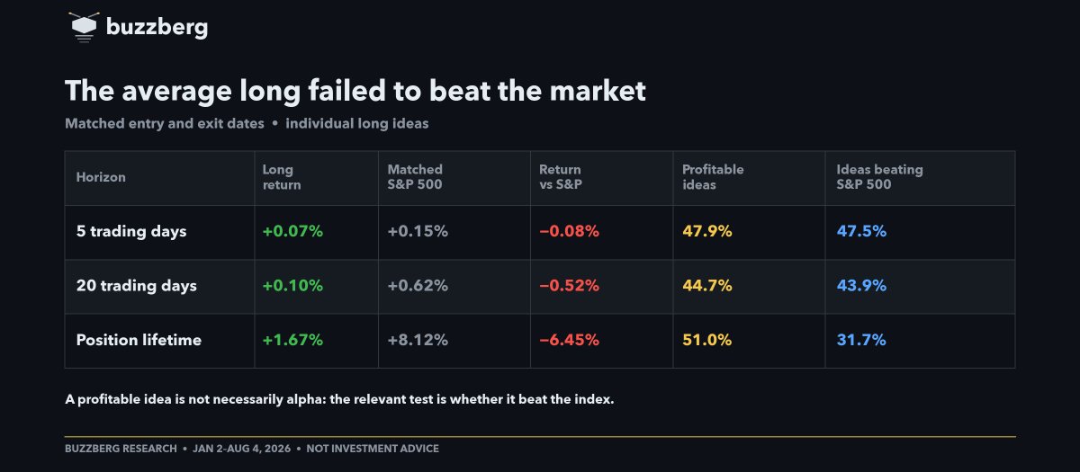Click the +1.67% long return value

(x=292, y=340)
